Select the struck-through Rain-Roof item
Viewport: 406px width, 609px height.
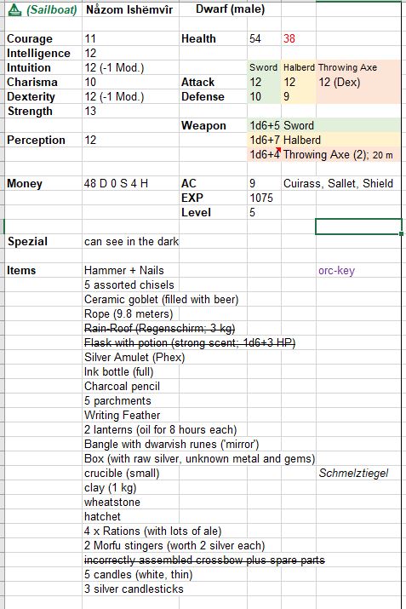(159, 329)
